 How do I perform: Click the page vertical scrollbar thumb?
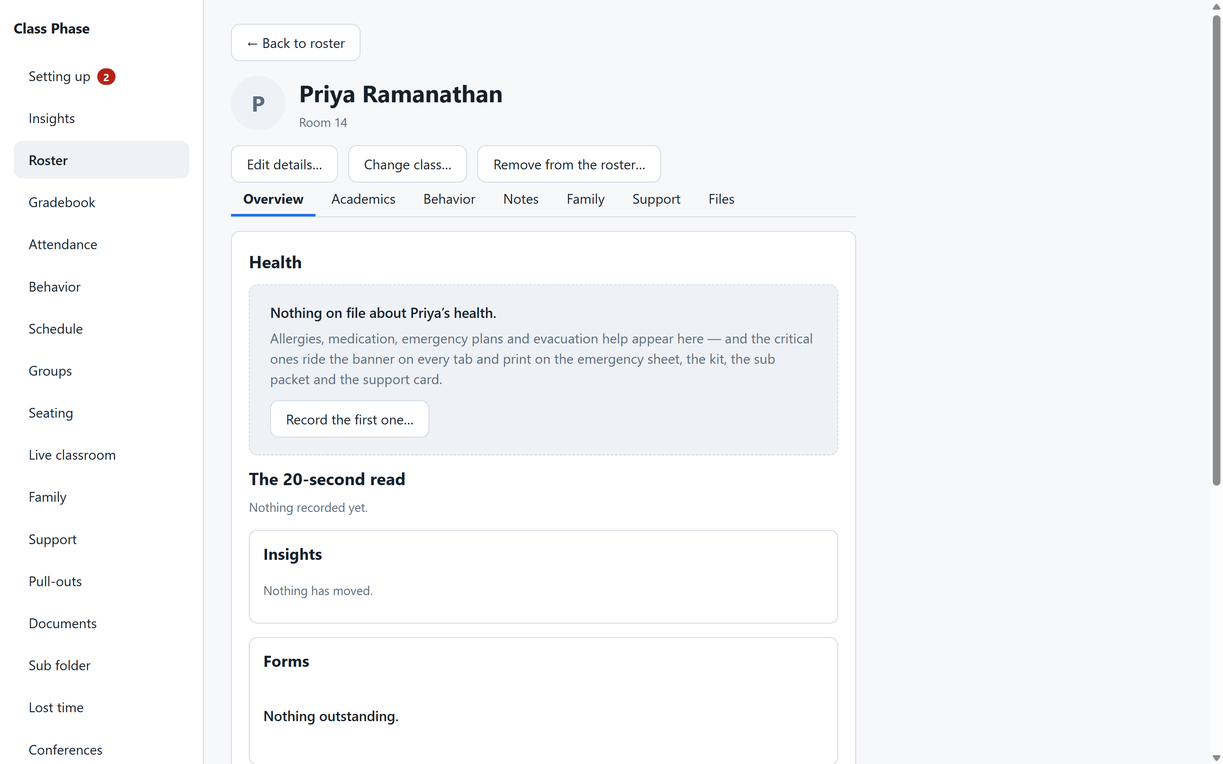point(1217,250)
